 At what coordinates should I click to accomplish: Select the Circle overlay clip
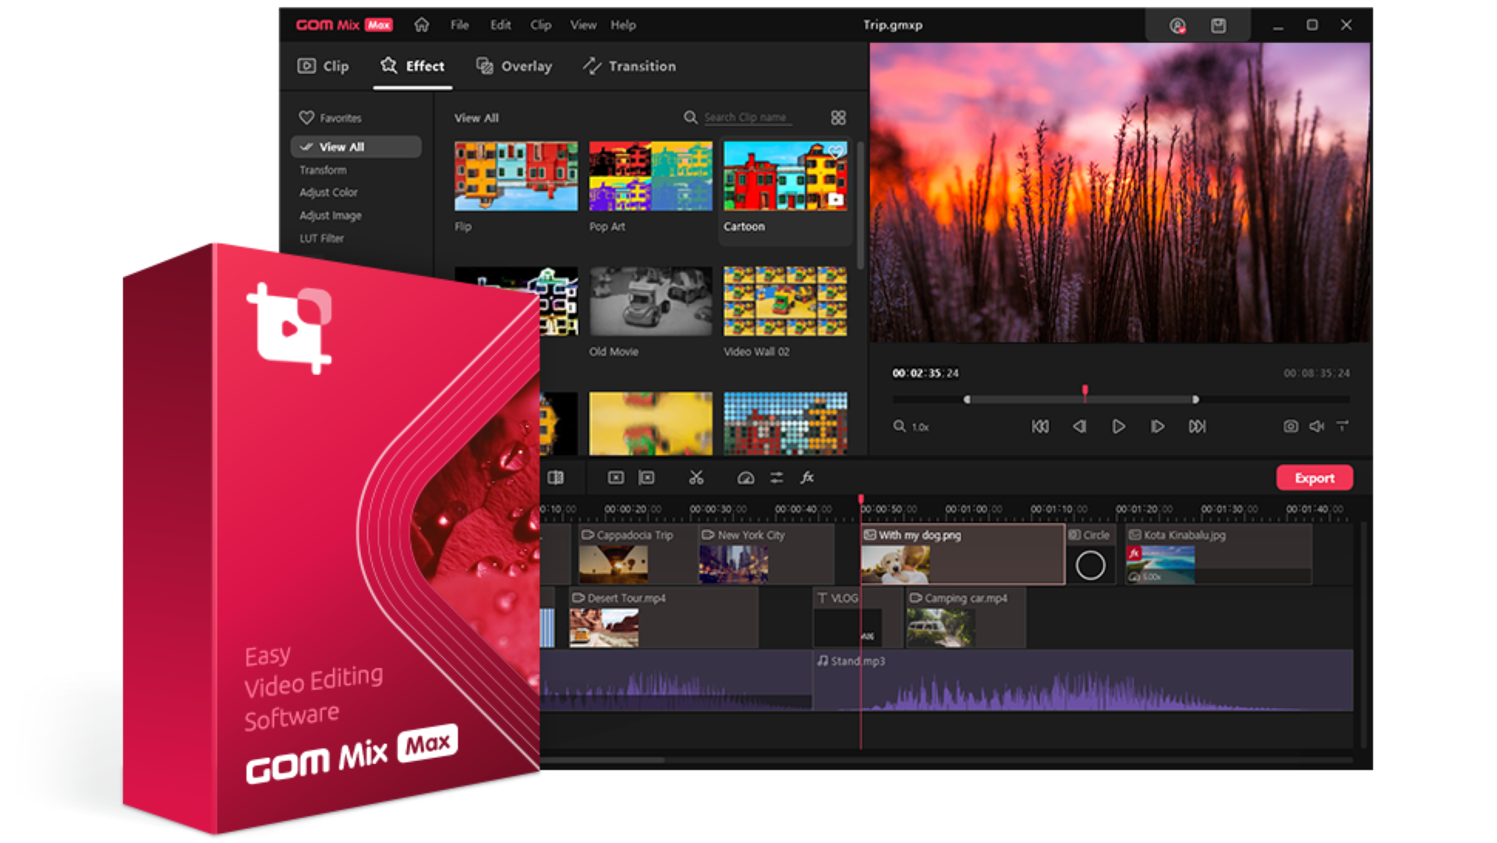1090,554
